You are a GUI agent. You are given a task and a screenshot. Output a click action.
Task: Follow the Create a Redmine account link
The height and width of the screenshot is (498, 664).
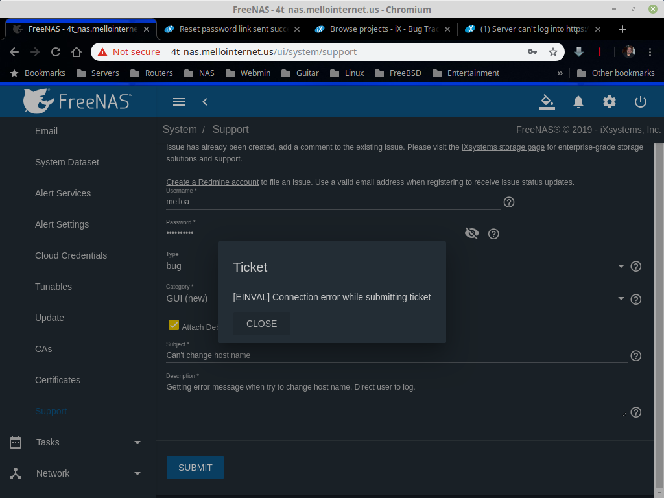[212, 182]
